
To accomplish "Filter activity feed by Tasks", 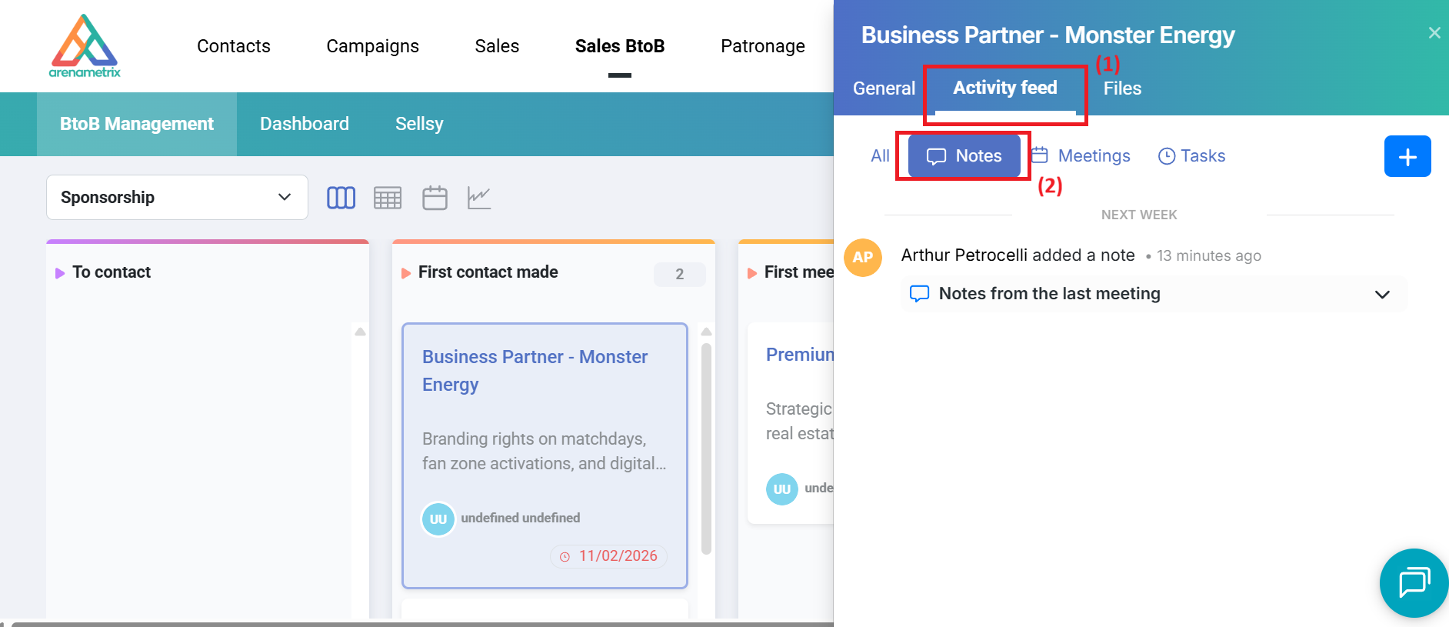I will coord(1192,156).
